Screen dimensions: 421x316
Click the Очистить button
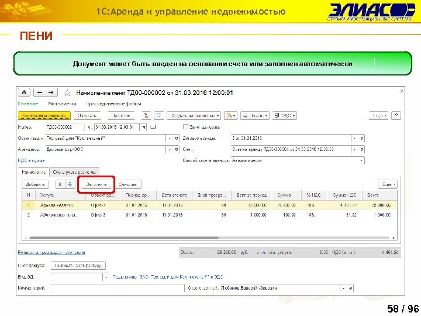click(128, 184)
